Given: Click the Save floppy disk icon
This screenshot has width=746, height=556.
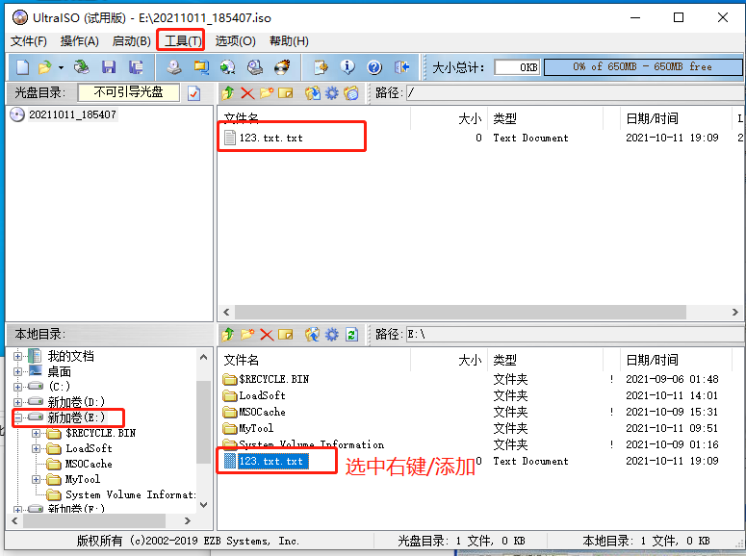Looking at the screenshot, I should coord(109,67).
